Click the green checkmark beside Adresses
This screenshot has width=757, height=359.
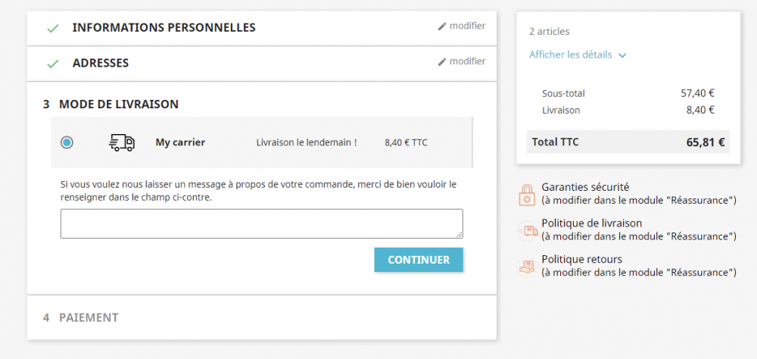tap(52, 64)
